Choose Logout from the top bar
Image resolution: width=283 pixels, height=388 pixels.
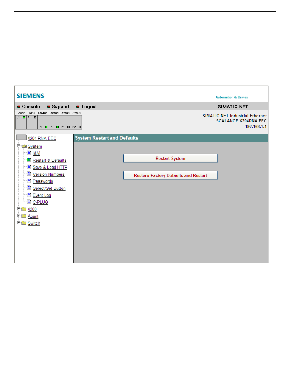coord(89,106)
